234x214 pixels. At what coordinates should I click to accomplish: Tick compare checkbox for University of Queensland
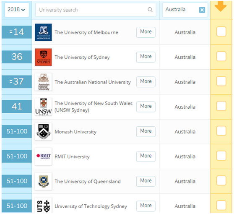(221, 180)
